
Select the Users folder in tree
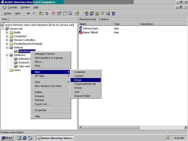[17, 70]
